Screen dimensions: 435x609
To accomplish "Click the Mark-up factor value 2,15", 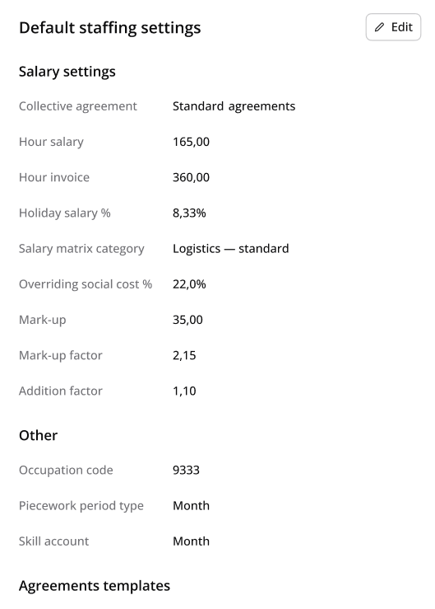I will tap(184, 355).
